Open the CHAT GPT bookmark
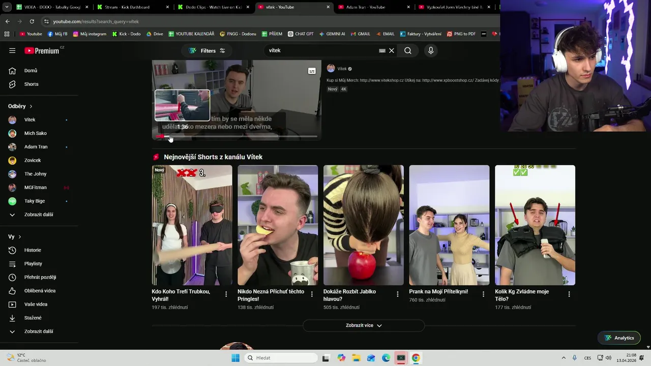The image size is (651, 366). point(301,34)
